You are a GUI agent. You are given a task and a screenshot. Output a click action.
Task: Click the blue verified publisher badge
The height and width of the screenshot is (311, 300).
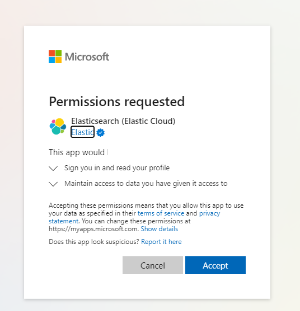[100, 132]
